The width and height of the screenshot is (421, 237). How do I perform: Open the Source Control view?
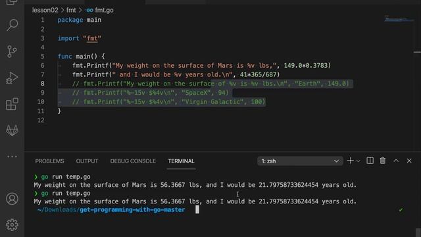12,51
